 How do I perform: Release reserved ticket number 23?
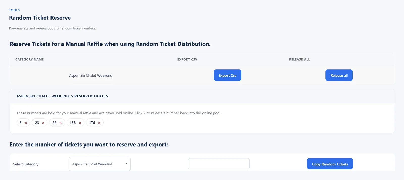[x=43, y=123]
